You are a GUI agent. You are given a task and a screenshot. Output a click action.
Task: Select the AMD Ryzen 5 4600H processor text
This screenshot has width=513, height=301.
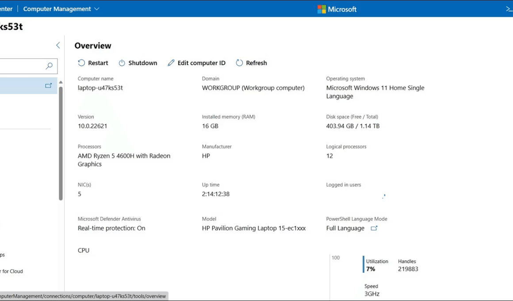[124, 160]
